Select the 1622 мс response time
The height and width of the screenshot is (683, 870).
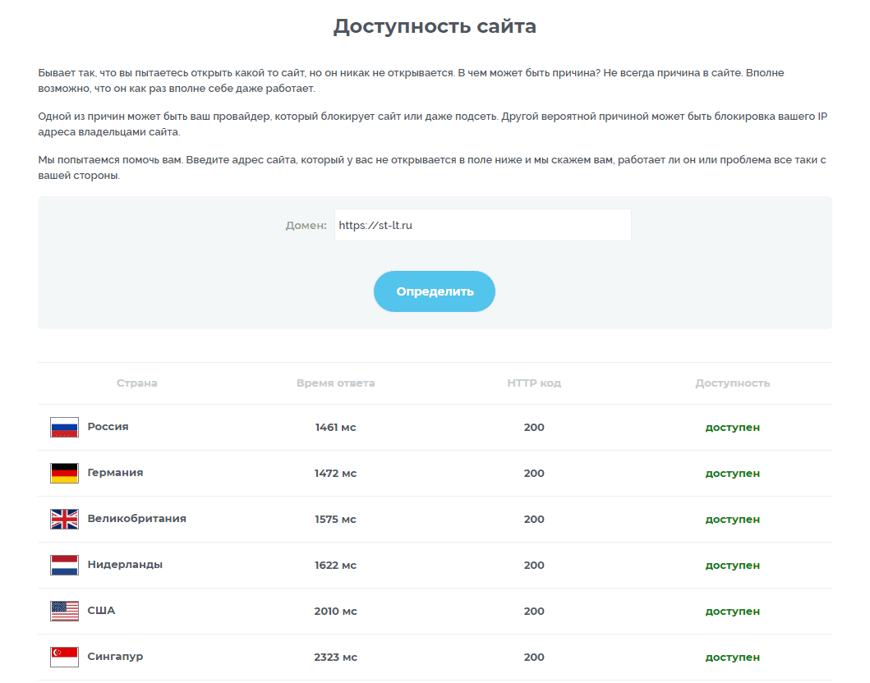336,566
